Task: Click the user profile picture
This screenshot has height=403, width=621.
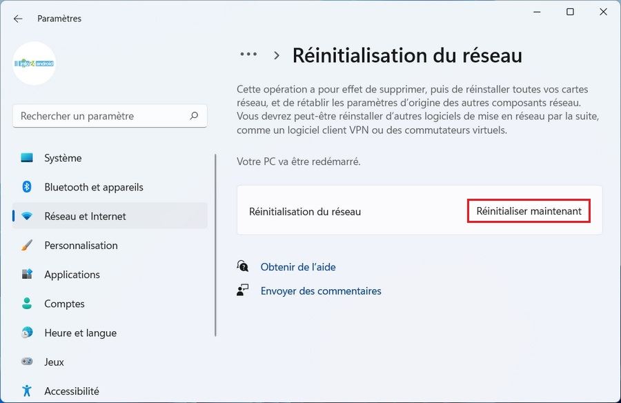Action: [34, 63]
